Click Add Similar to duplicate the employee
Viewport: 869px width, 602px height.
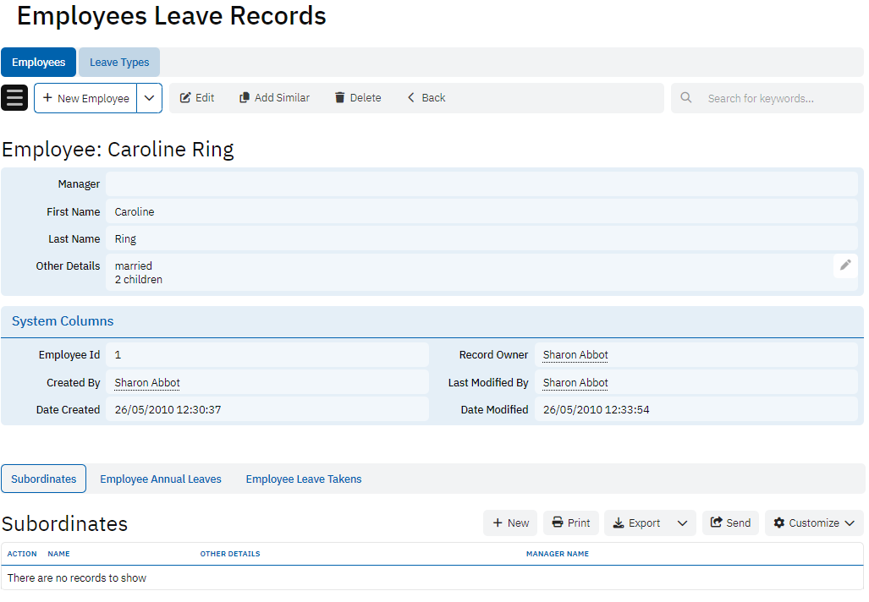[274, 98]
